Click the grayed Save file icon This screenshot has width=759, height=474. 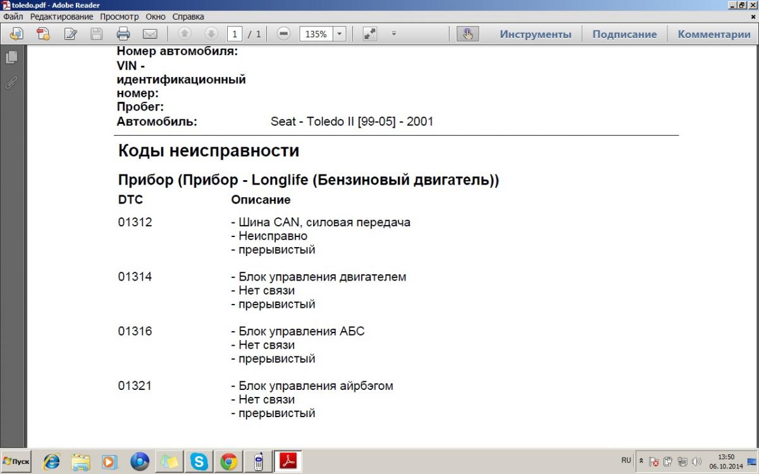96,34
